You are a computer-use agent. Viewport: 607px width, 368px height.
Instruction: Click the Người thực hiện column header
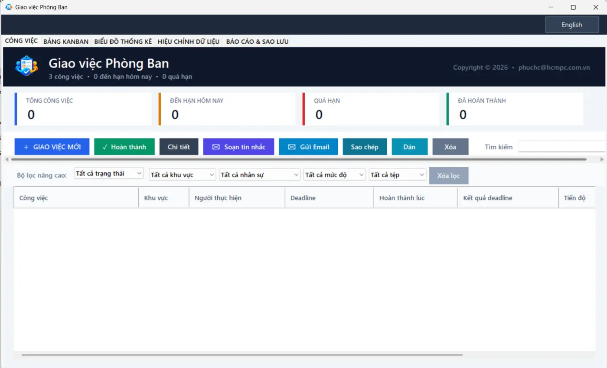click(x=237, y=198)
